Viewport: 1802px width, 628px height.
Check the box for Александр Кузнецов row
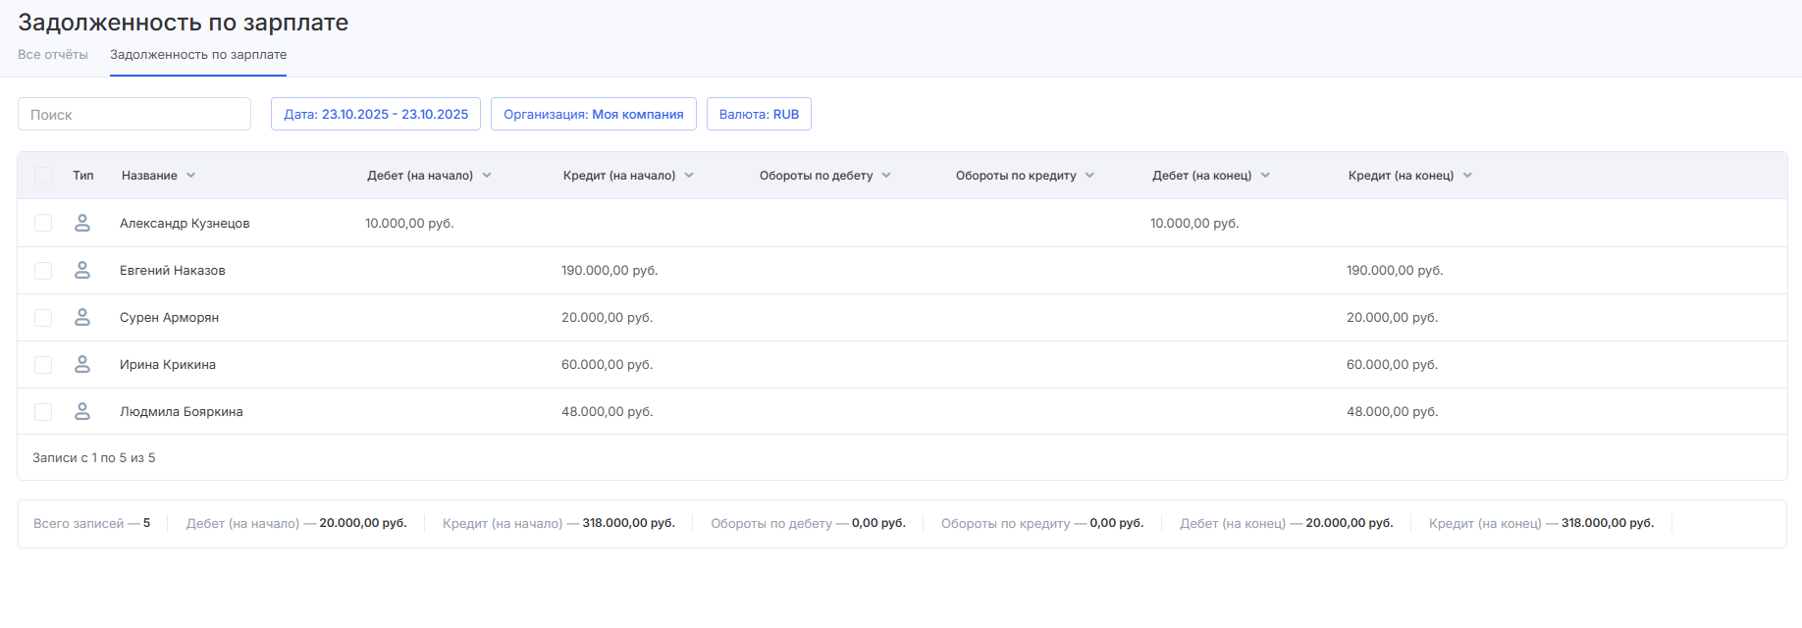[43, 223]
